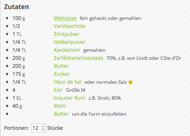The image size is (190, 136).
Task: Open the Butter link next to 200 g
Action: 61,66
